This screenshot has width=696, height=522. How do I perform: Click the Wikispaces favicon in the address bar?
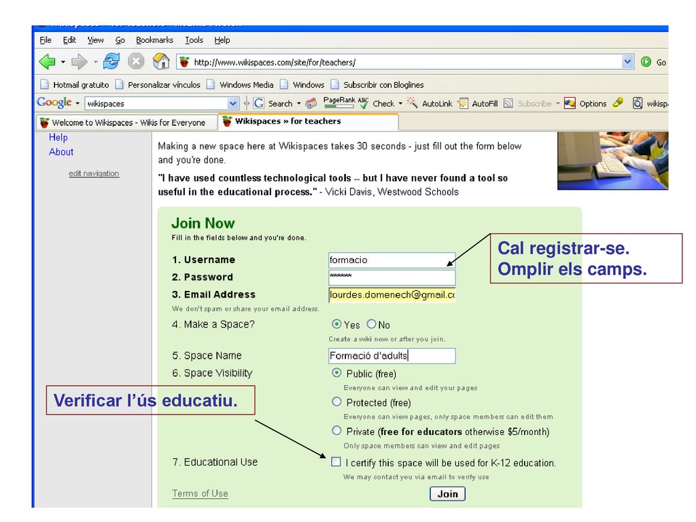pyautogui.click(x=185, y=62)
